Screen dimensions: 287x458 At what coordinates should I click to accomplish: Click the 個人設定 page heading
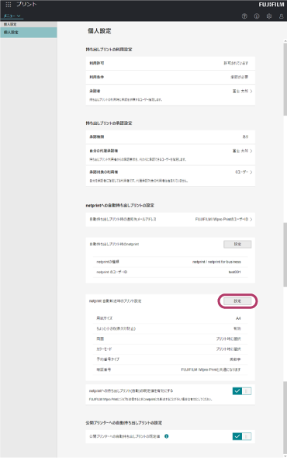pyautogui.click(x=99, y=31)
